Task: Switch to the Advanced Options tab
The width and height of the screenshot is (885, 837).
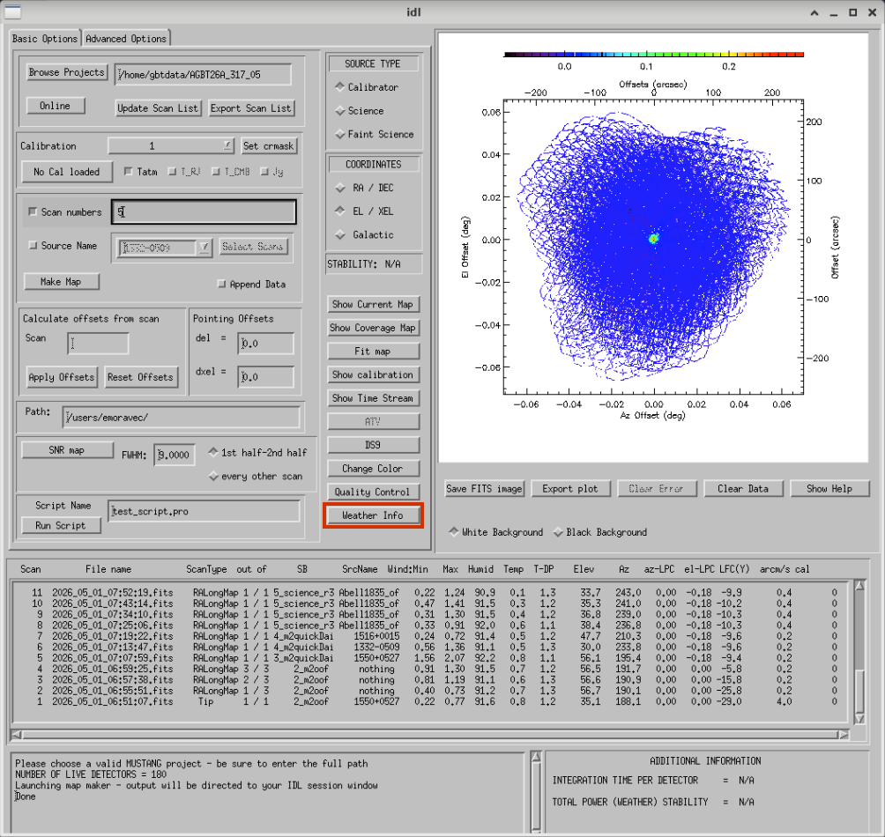Action: pos(126,39)
